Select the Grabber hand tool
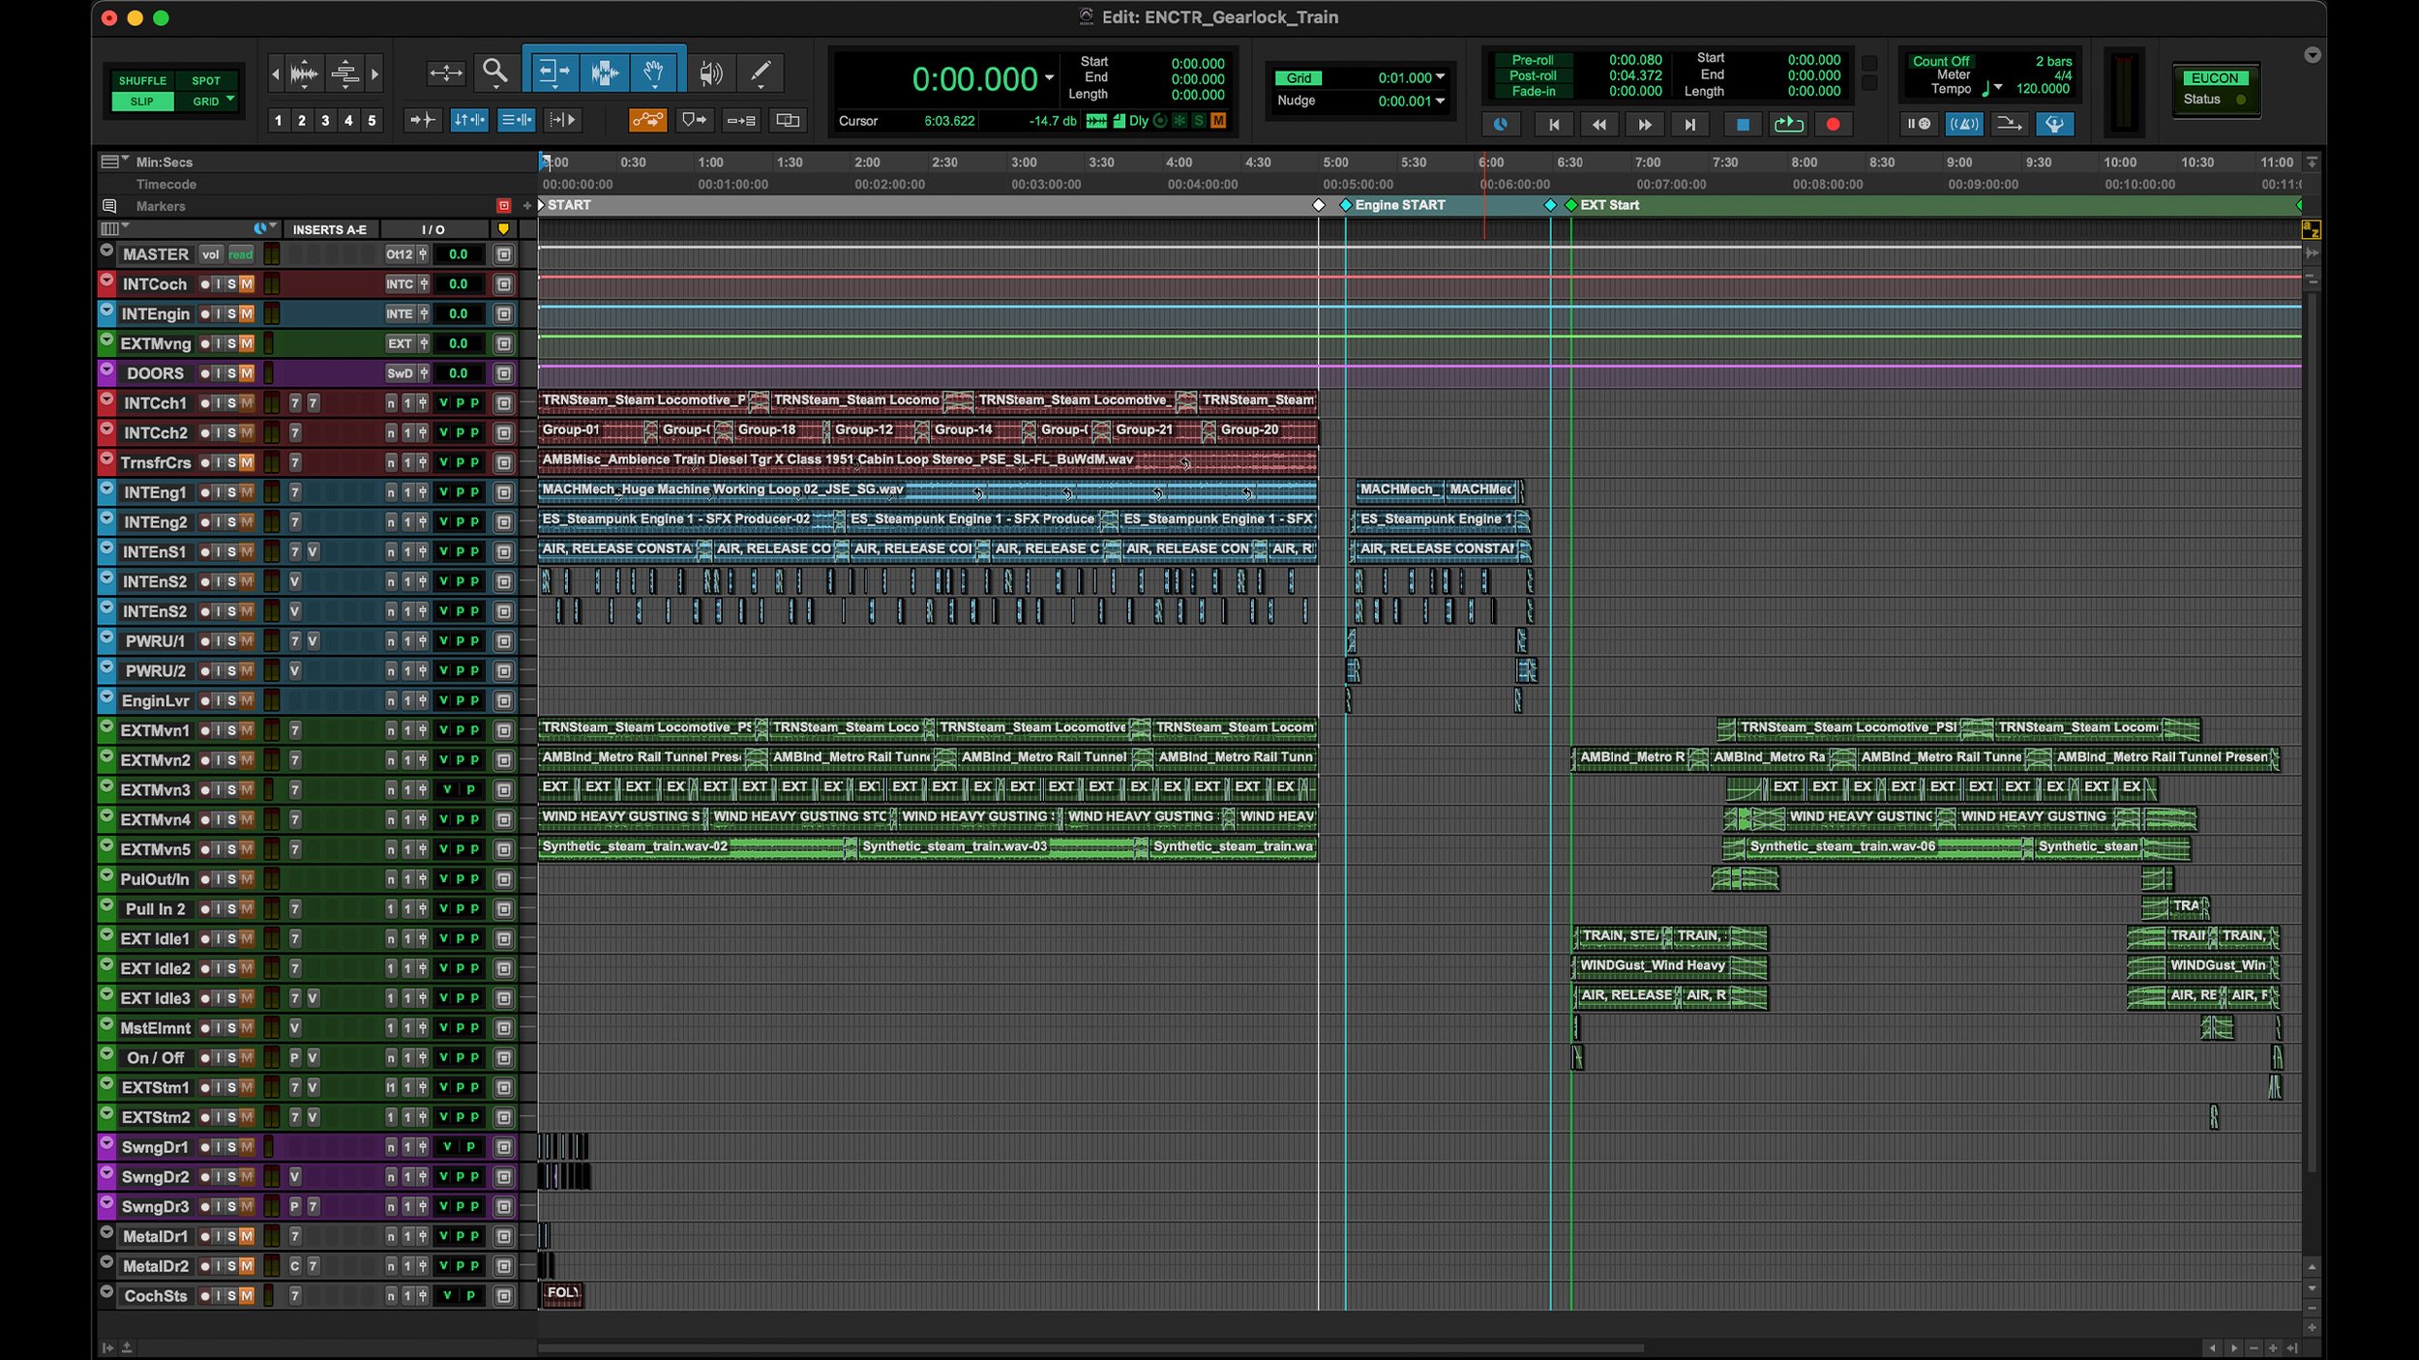This screenshot has width=2419, height=1360. (655, 72)
